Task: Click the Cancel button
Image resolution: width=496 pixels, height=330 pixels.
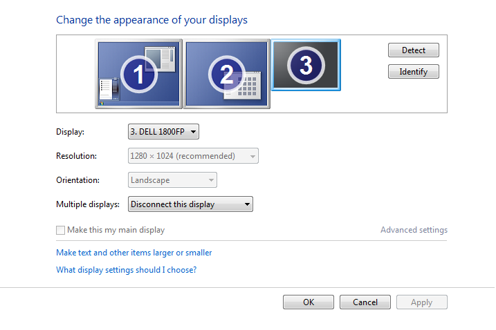Action: coord(365,302)
